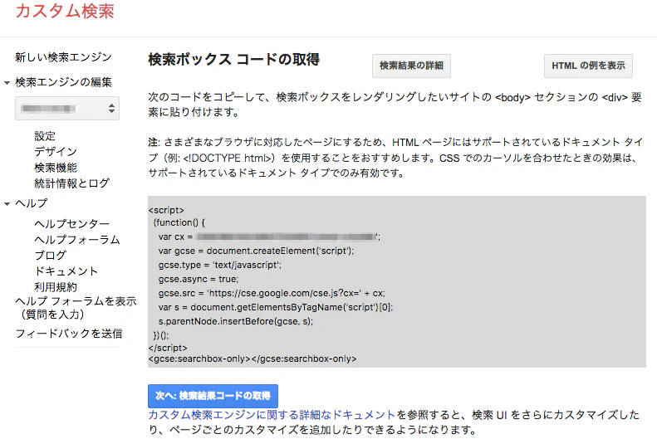The image size is (657, 439).
Task: Click the <script> opening line in code box
Action: pos(166,210)
